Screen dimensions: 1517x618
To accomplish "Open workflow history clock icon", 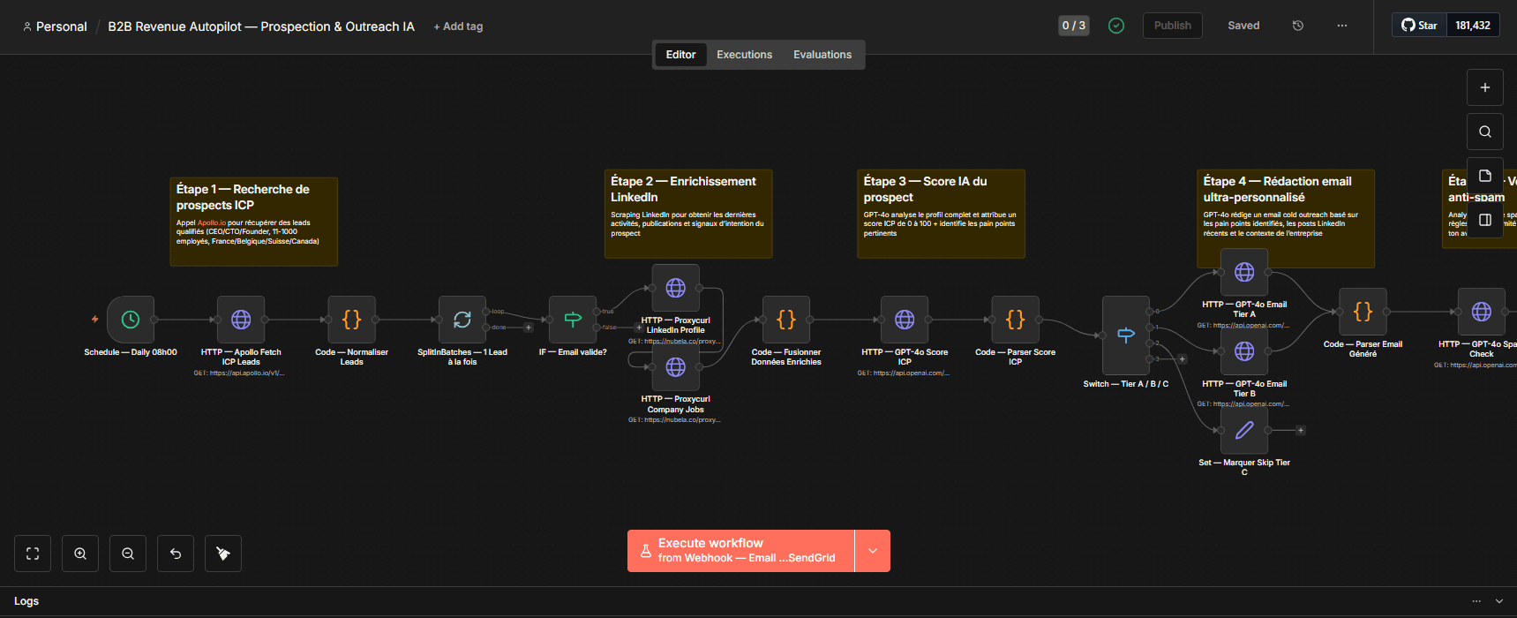I will point(1298,26).
